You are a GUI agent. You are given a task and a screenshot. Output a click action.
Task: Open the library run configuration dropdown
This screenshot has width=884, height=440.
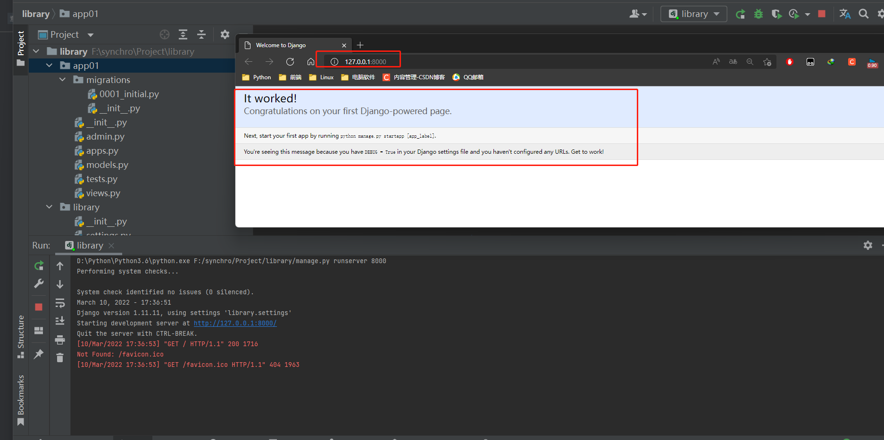694,14
